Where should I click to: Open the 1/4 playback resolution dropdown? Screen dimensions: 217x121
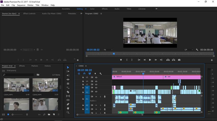[x=189, y=50]
